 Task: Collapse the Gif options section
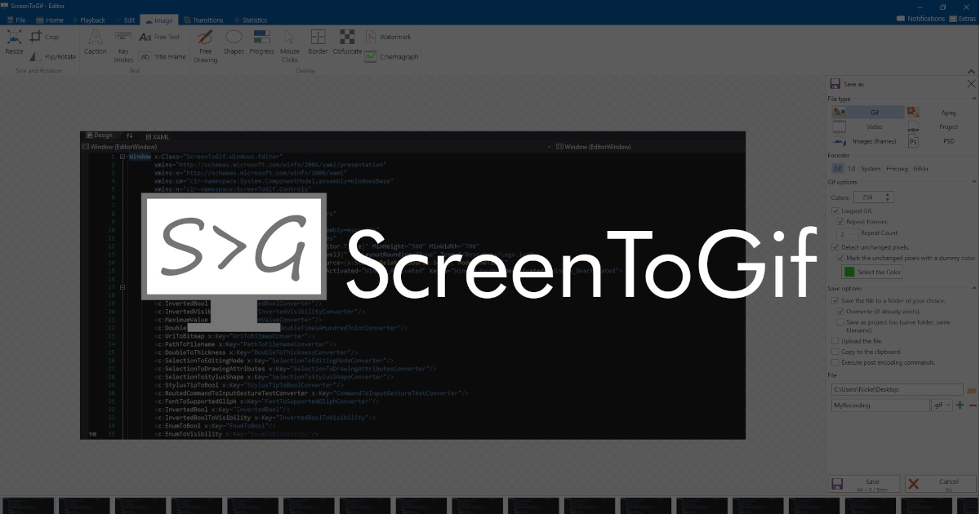point(974,182)
